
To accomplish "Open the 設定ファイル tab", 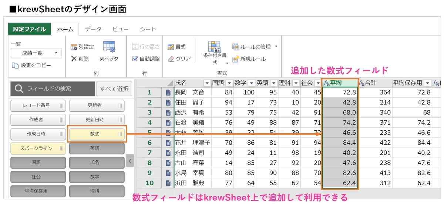I will 29,29.
